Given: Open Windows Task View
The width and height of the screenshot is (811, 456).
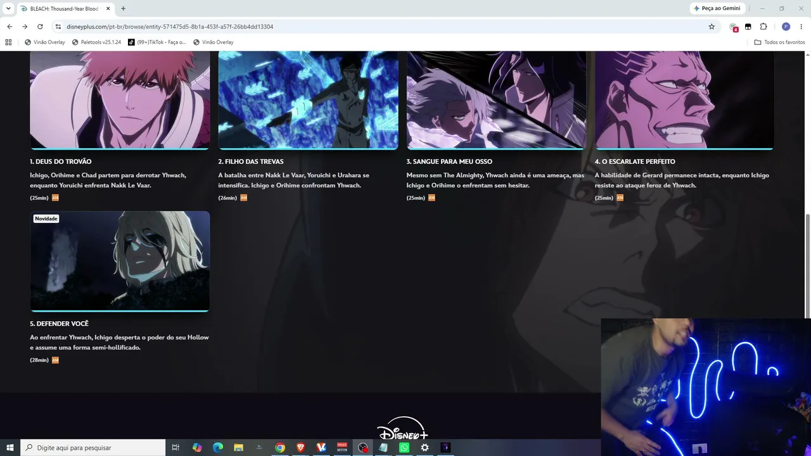Looking at the screenshot, I should [176, 448].
